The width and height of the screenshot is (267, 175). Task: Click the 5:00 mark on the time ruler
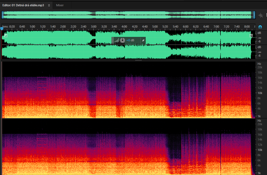(155, 27)
